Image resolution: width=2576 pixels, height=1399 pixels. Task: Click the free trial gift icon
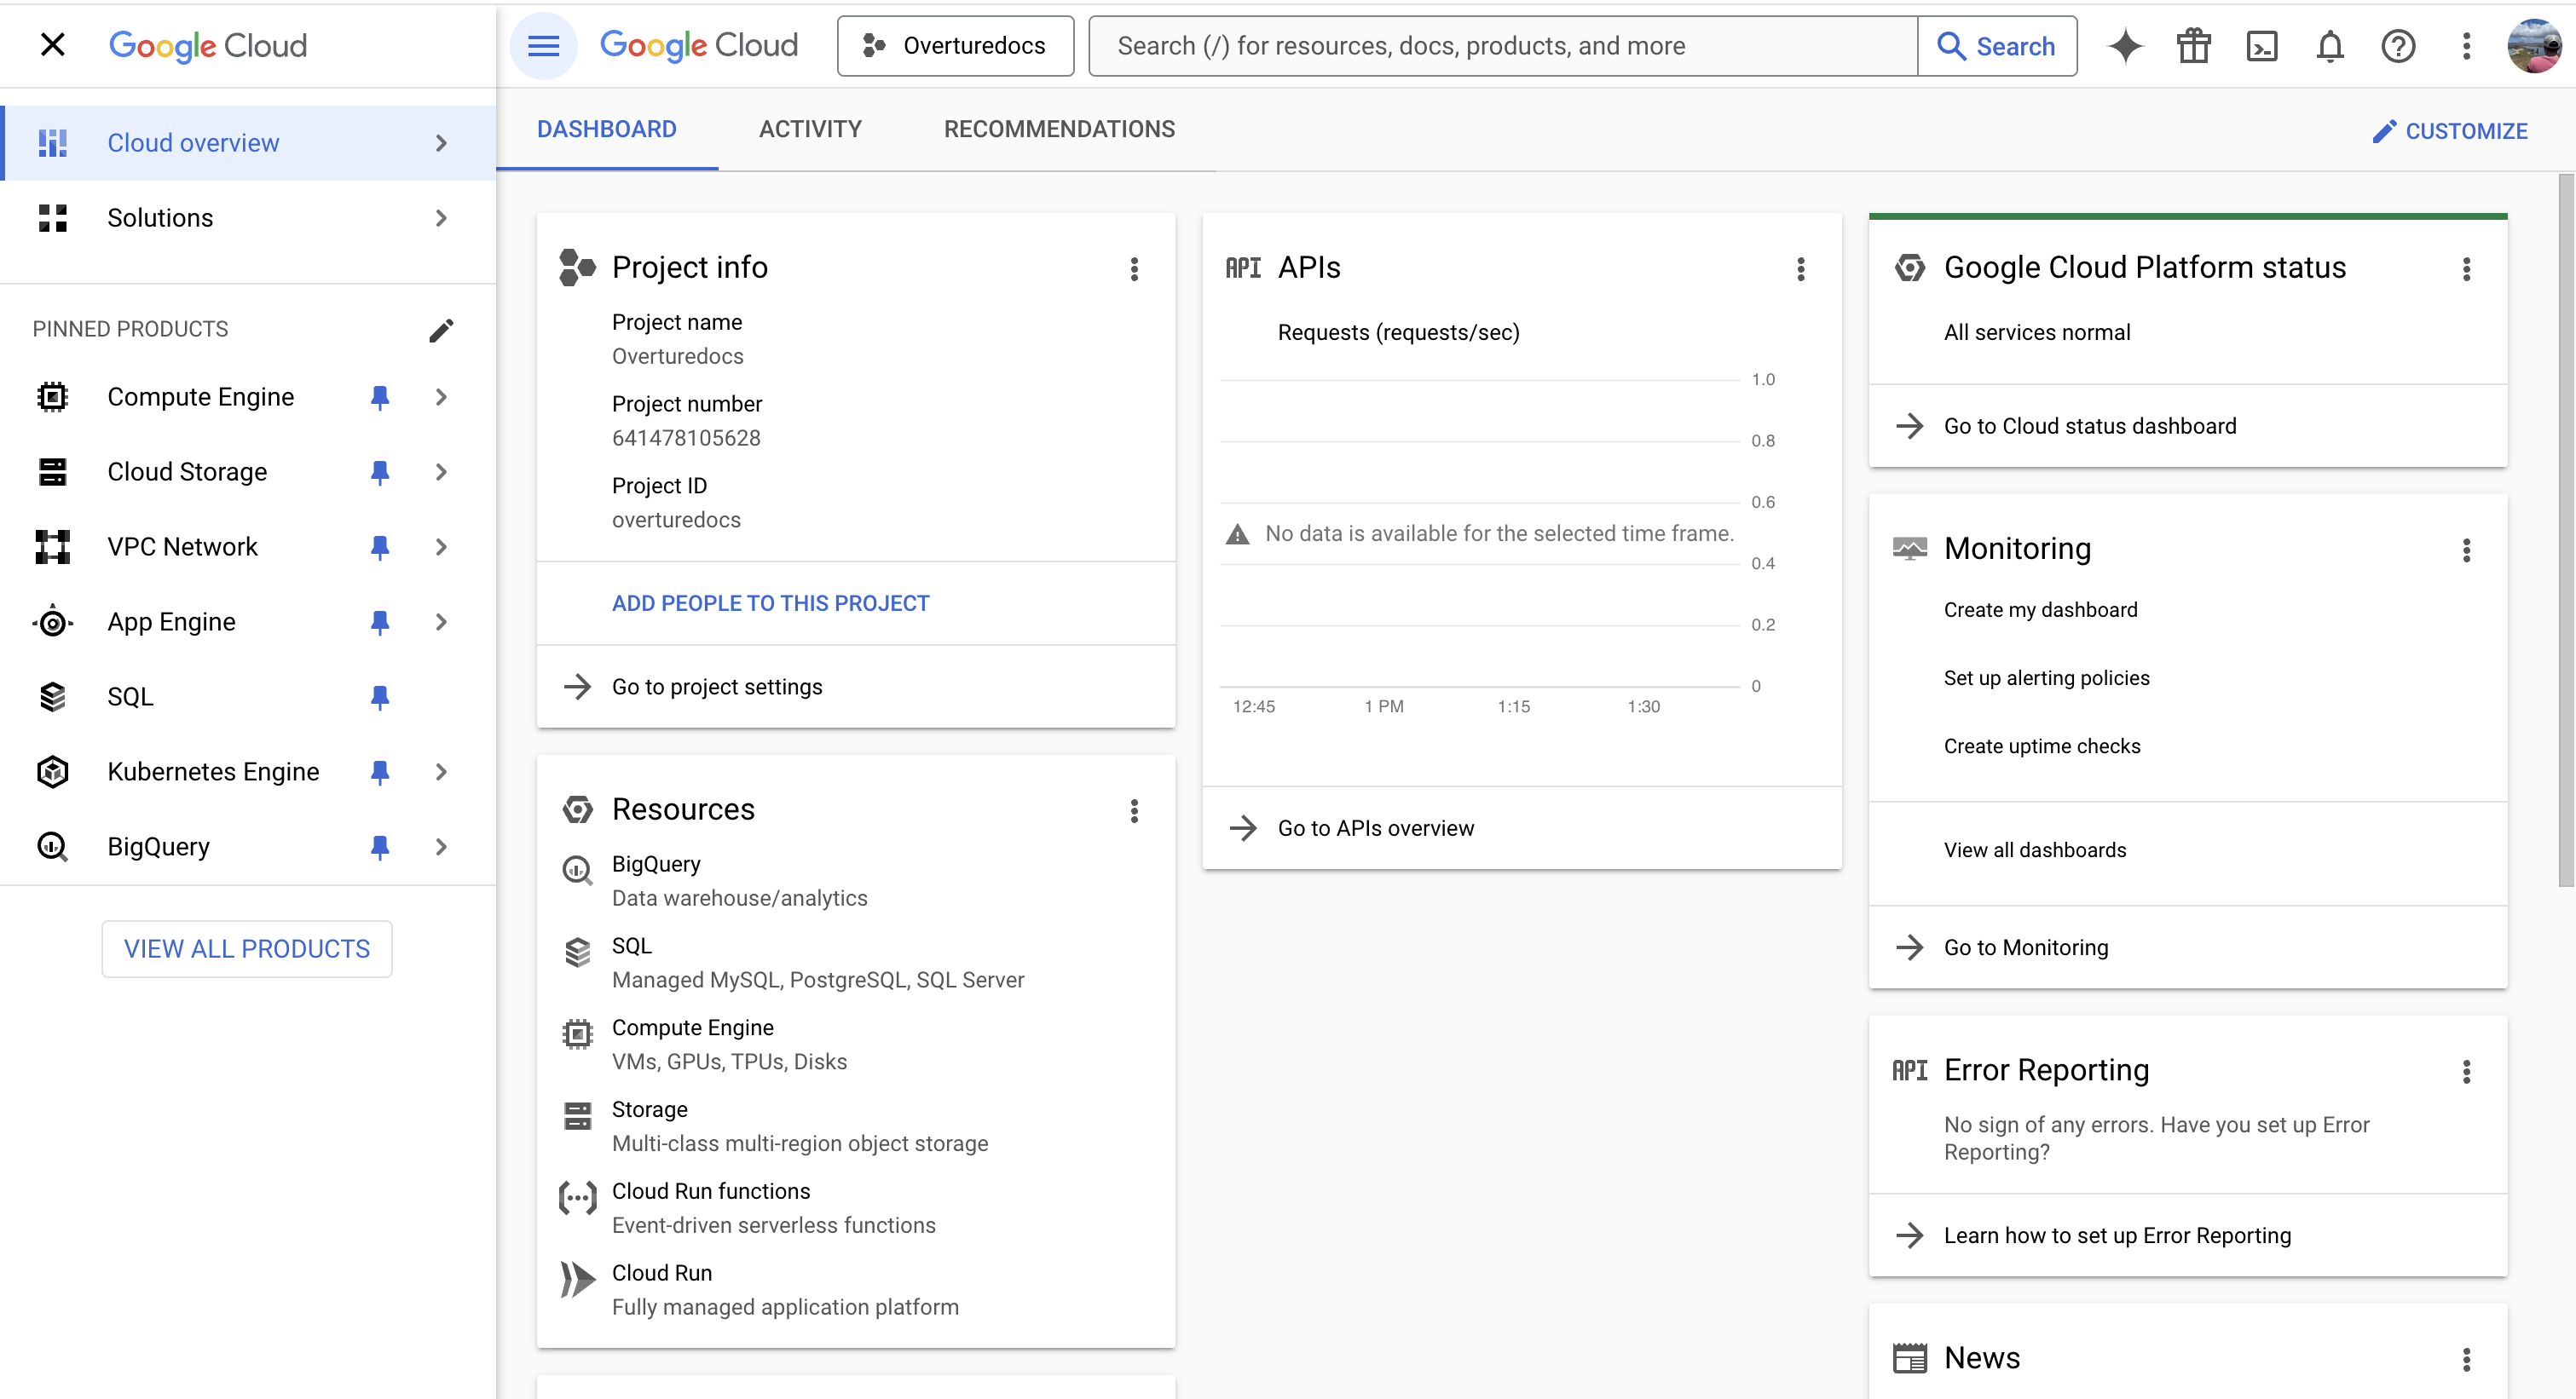[2193, 46]
